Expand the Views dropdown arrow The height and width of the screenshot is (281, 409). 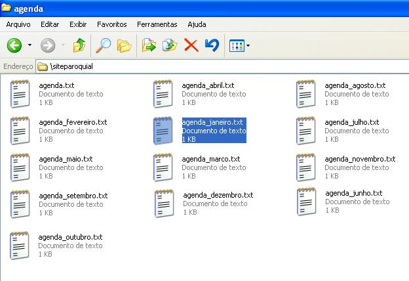[248, 45]
